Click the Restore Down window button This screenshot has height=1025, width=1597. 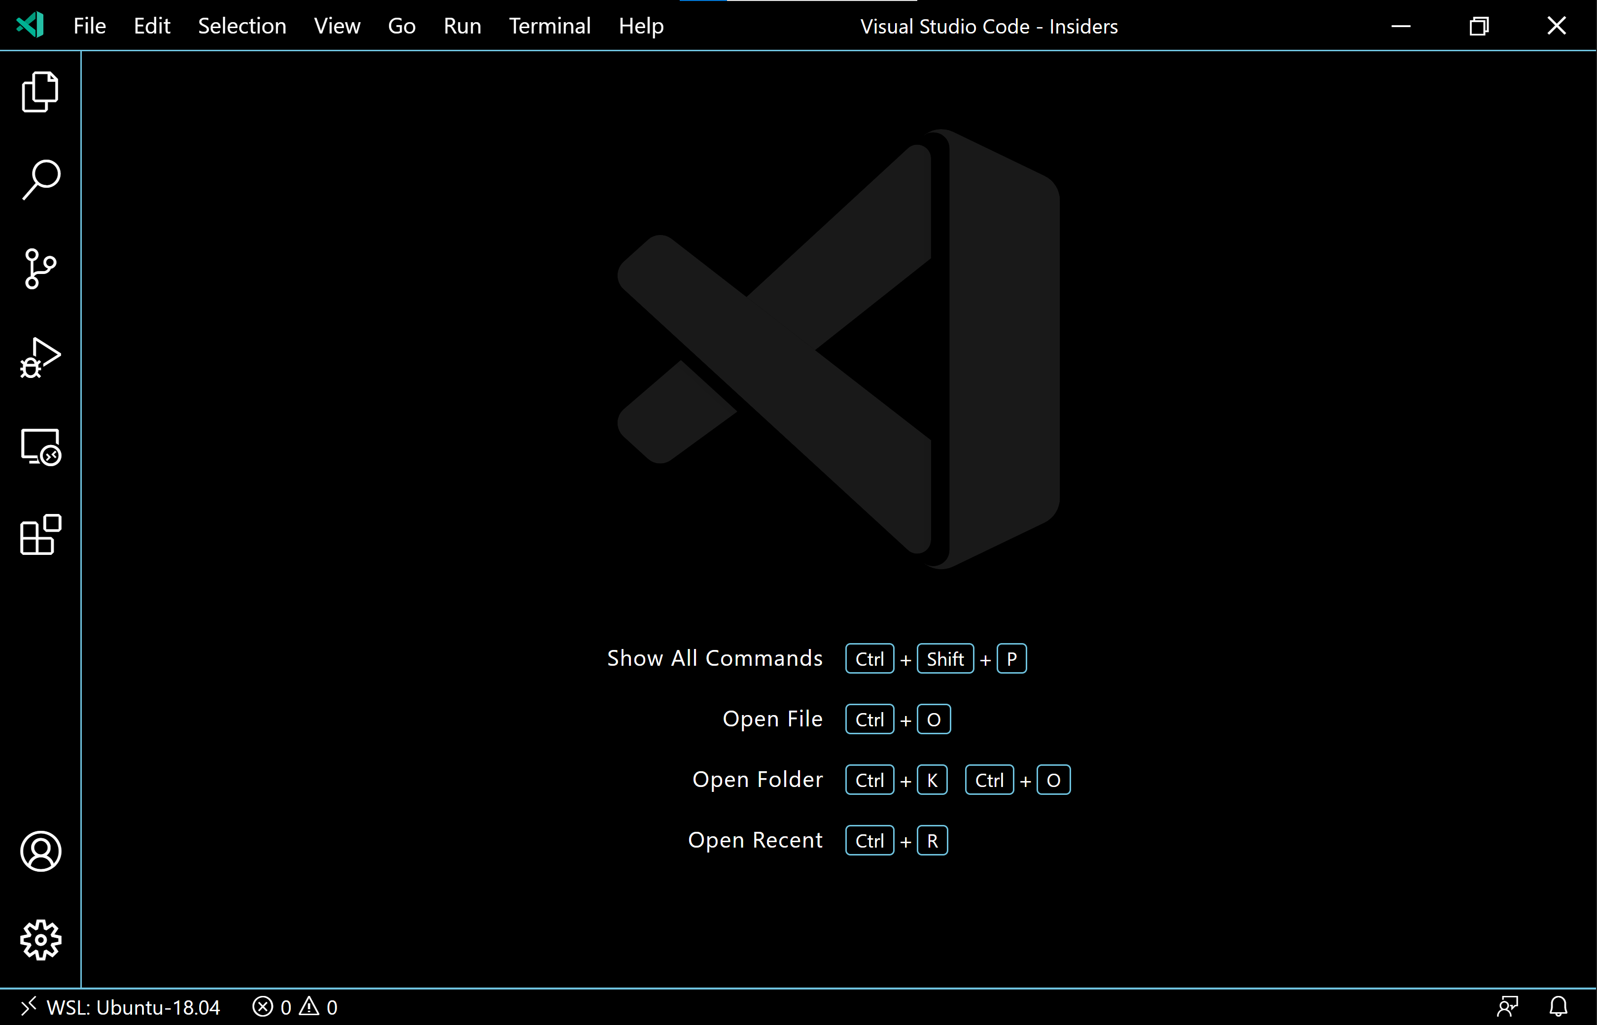click(1479, 26)
